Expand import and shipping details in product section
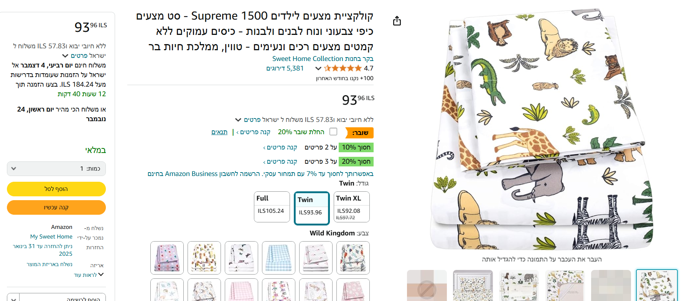The width and height of the screenshot is (700, 301). point(238,120)
